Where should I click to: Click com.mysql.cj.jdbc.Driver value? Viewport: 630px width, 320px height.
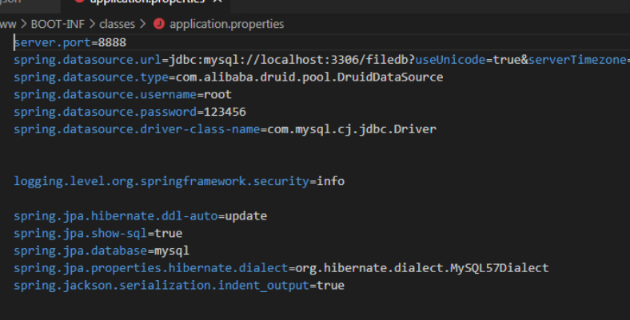pos(352,129)
